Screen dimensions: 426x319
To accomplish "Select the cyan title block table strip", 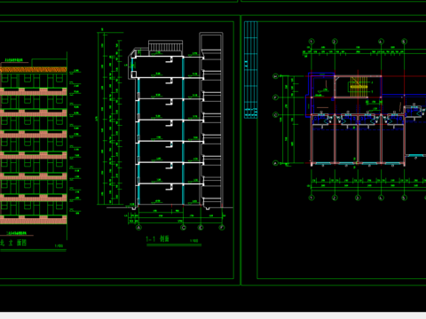I will 251,70.
